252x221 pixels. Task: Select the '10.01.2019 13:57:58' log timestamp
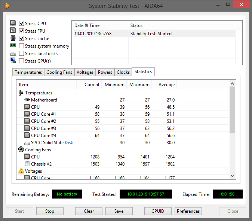pyautogui.click(x=93, y=34)
